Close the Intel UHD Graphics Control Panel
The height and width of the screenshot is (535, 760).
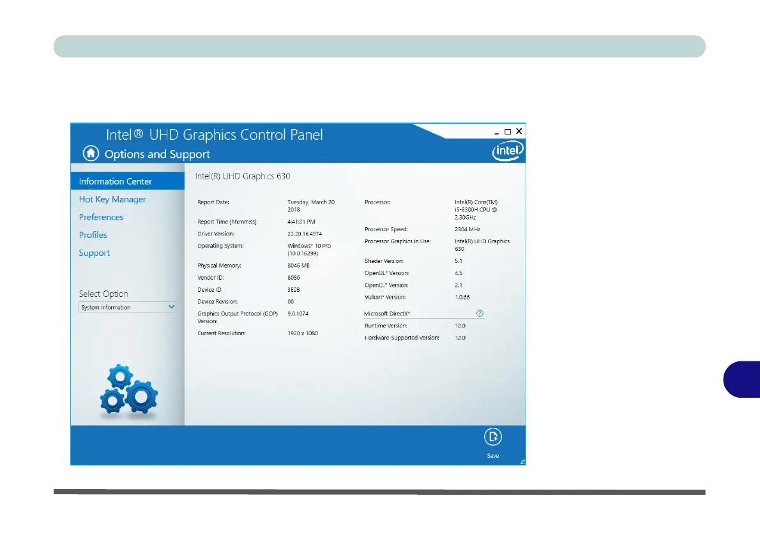click(519, 132)
